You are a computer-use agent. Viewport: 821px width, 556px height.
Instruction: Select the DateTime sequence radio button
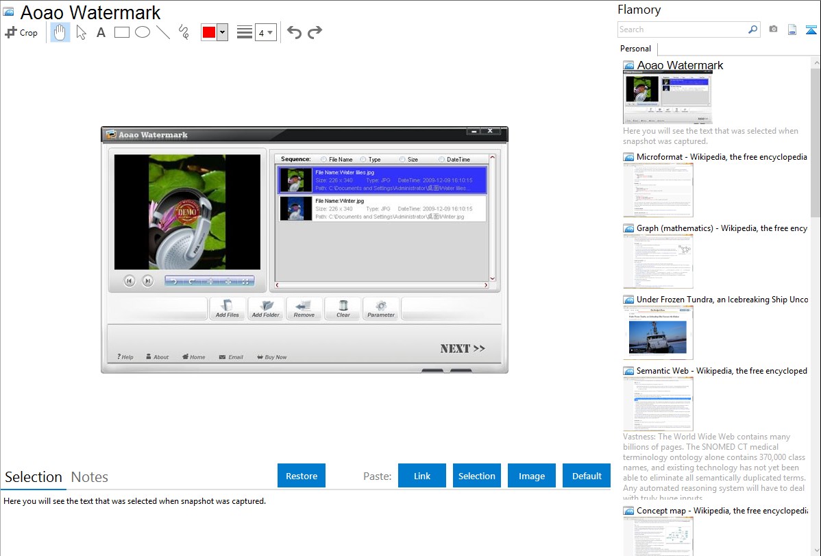(x=441, y=159)
